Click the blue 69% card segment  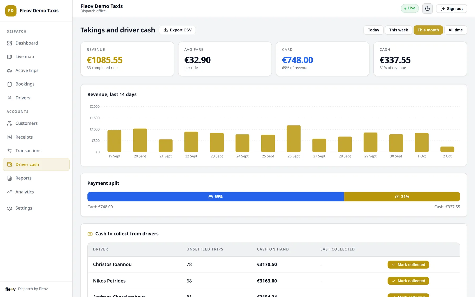[x=215, y=197]
